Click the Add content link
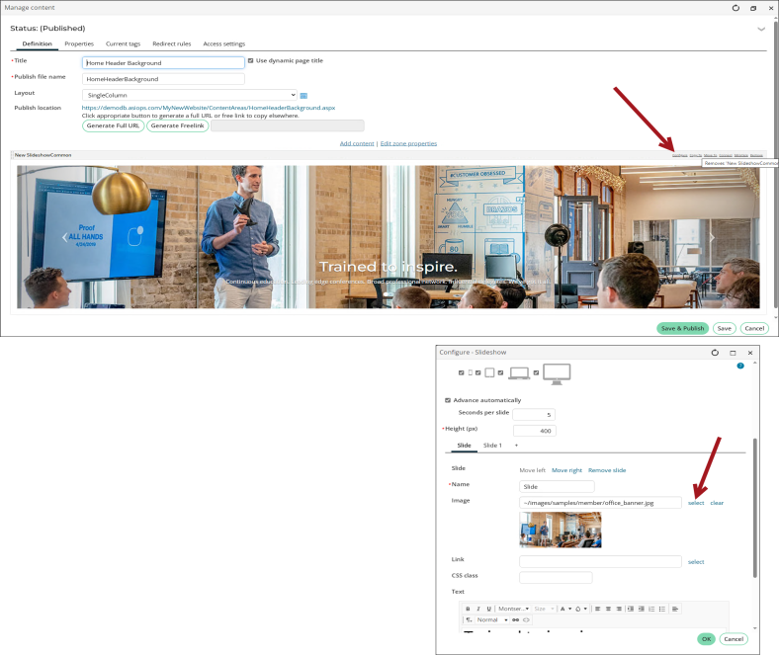This screenshot has height=655, width=779. pyautogui.click(x=357, y=143)
